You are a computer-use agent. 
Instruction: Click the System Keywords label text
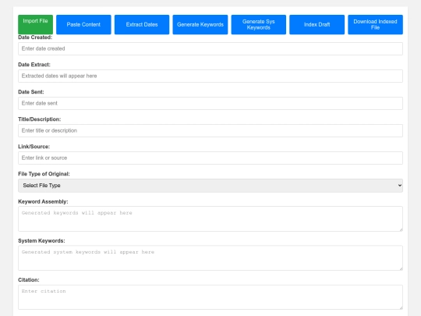(41, 241)
